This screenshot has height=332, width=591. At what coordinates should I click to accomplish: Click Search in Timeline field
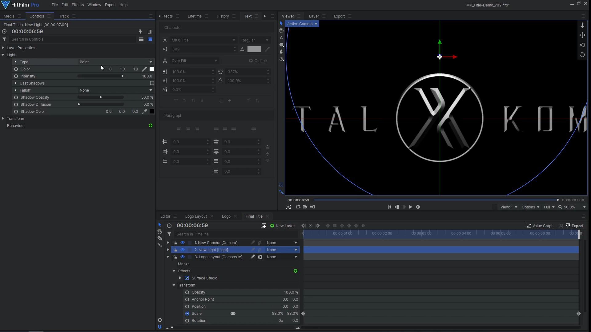(x=236, y=234)
